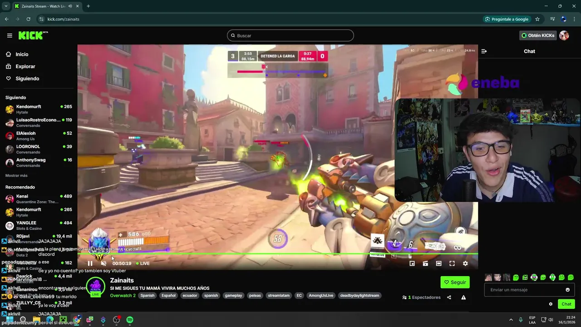Click the 1 Espectadores viewer count
Screen dimensions: 581x327
point(422,297)
